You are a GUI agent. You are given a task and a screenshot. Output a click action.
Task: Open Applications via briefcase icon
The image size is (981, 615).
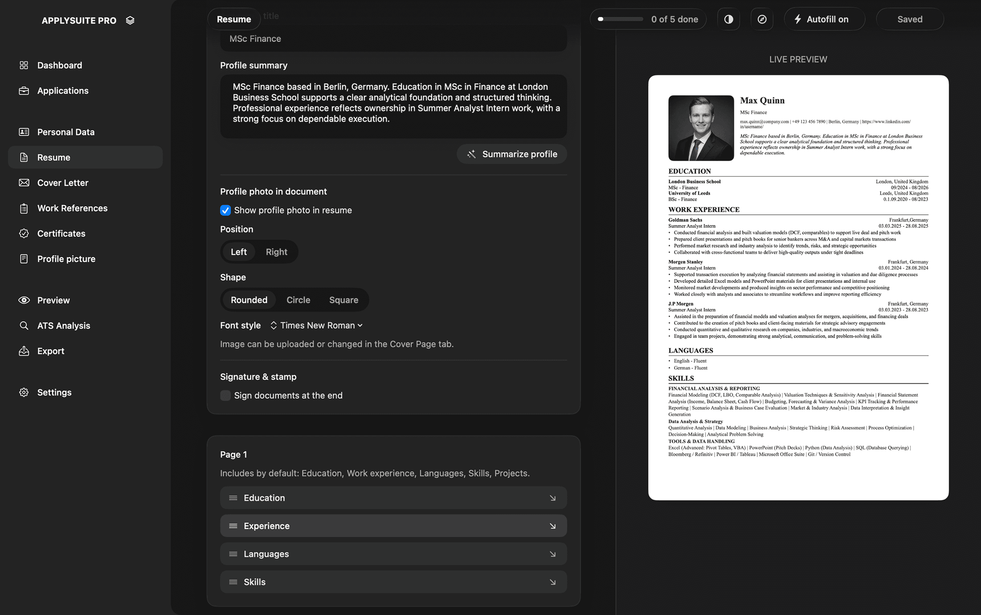point(24,90)
